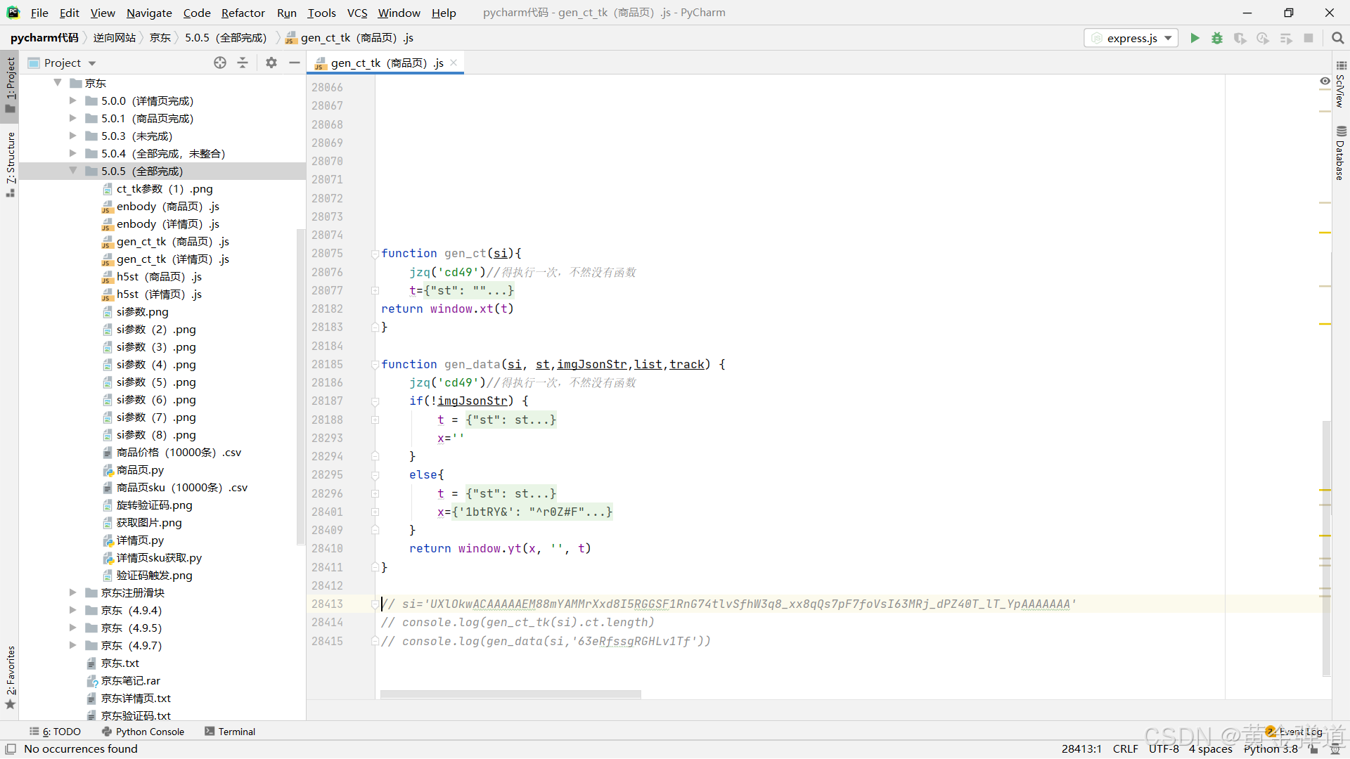Toggle the inspections eye icon
Screen dimensions: 1350x759
pos(1325,82)
